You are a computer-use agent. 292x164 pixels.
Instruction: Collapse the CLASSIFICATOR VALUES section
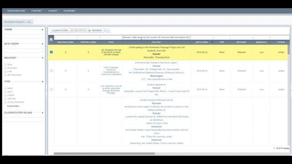pyautogui.click(x=42, y=113)
